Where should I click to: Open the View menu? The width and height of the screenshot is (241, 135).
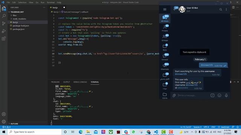coord(31,3)
